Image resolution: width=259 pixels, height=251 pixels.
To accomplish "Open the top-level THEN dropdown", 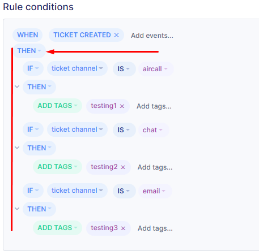I will pos(29,51).
